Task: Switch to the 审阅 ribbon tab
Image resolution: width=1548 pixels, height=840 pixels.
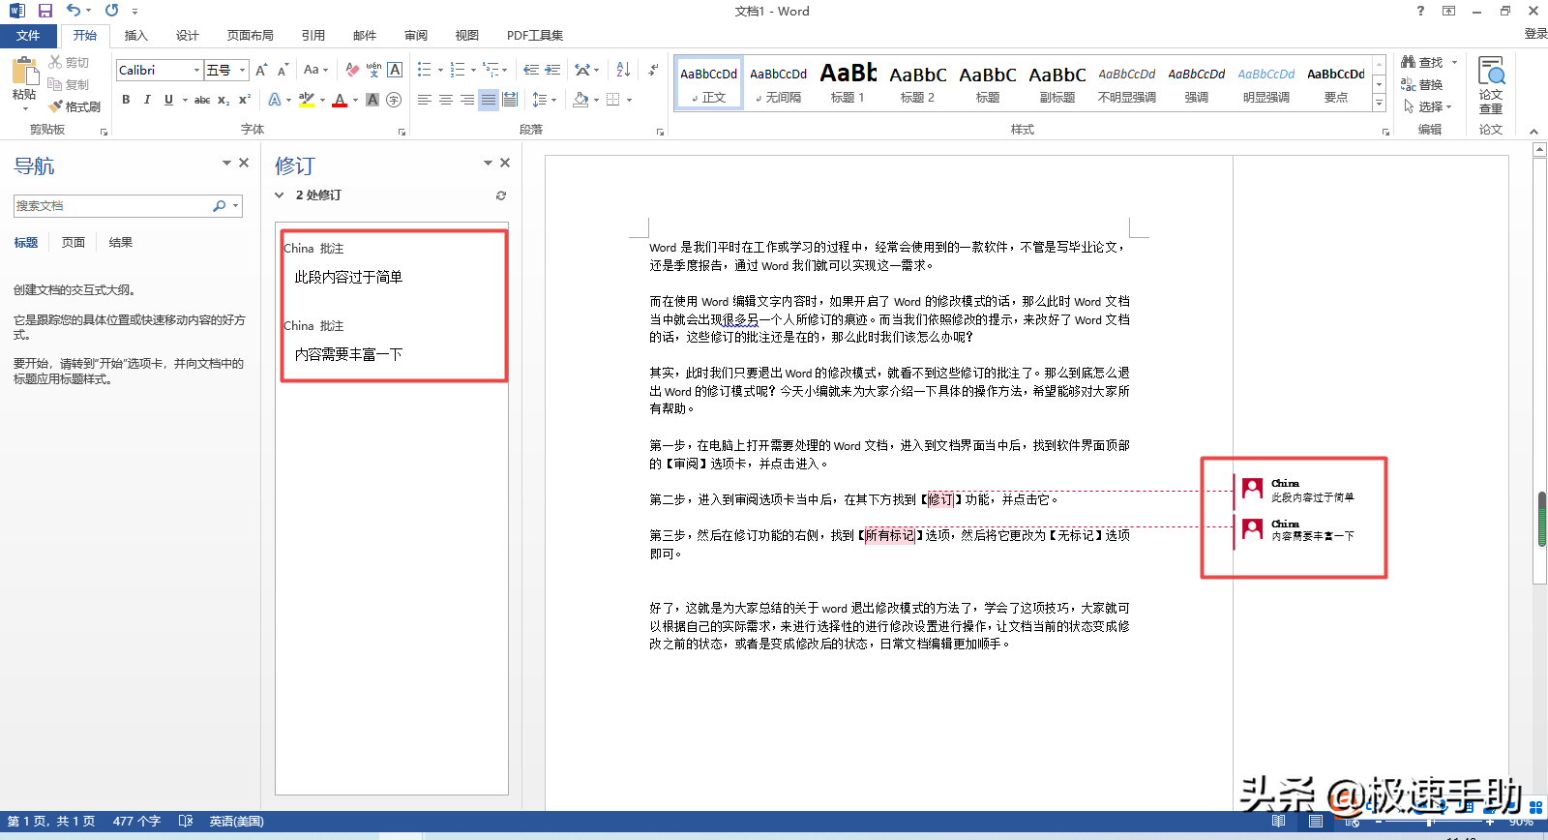Action: click(416, 36)
